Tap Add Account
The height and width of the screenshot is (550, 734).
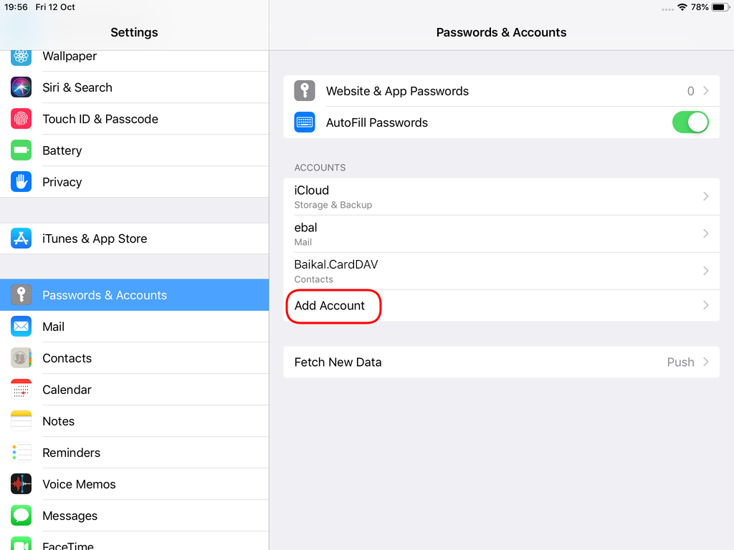point(332,306)
